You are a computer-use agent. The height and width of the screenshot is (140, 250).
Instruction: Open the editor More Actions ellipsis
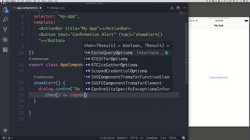pyautogui.click(x=185, y=8)
